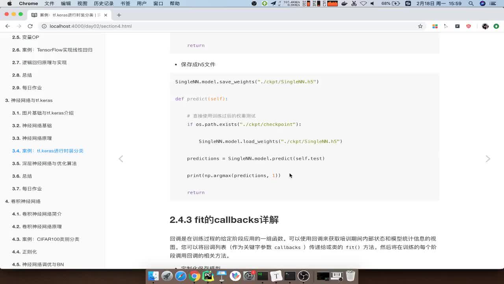Image resolution: width=504 pixels, height=284 pixels.
Task: Open section 4.3 CIFAR100类别分类
Action: point(46,239)
